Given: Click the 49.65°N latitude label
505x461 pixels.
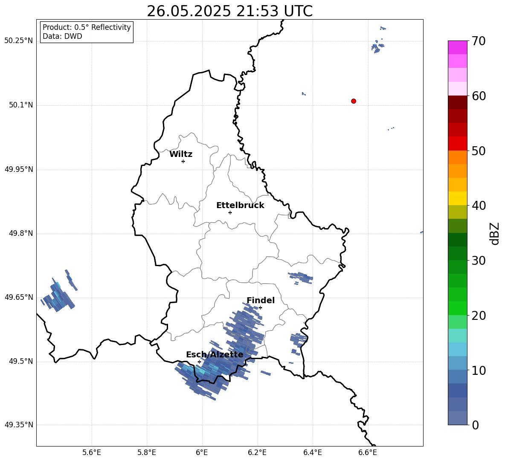Looking at the screenshot, I should point(19,297).
